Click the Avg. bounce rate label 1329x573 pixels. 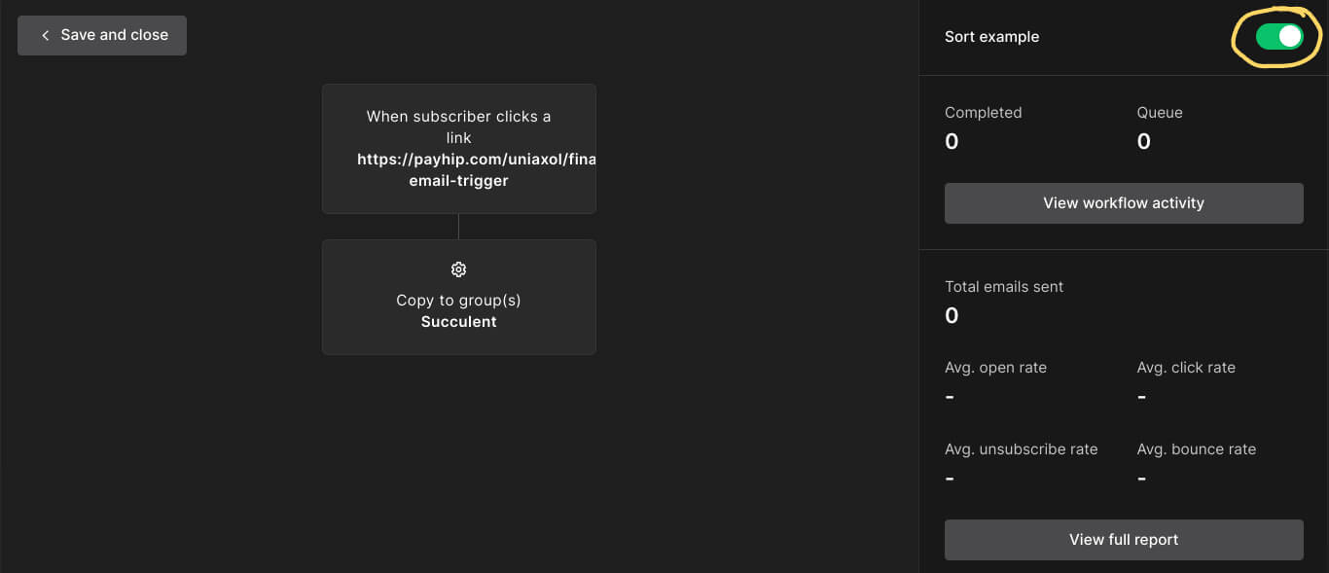pos(1196,449)
